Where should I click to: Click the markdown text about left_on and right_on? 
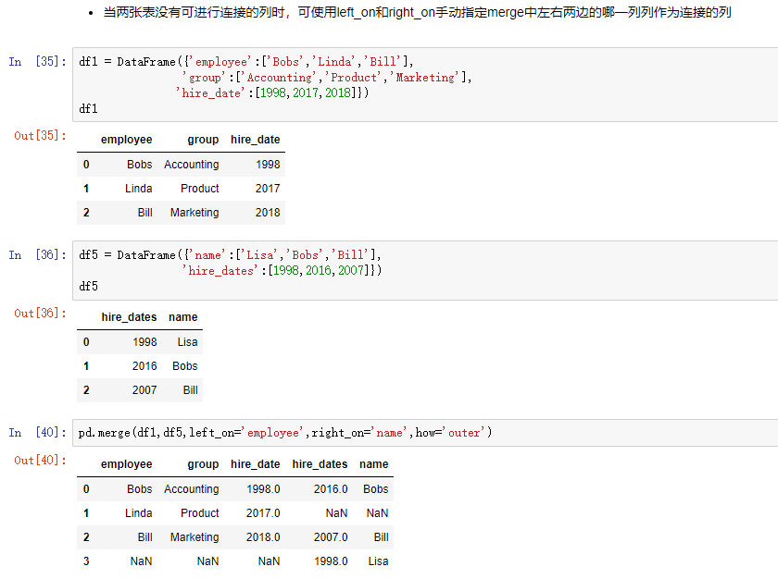[x=417, y=12]
